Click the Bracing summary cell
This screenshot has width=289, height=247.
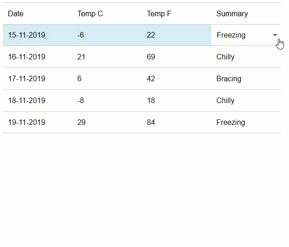pos(228,79)
